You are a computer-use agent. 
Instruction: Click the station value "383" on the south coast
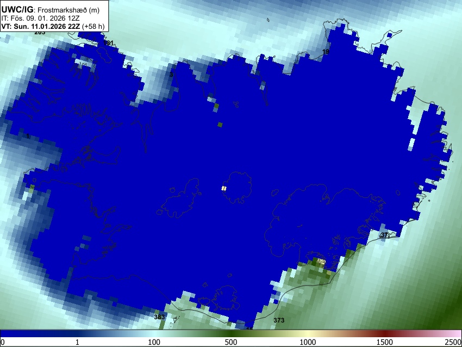pos(159,317)
